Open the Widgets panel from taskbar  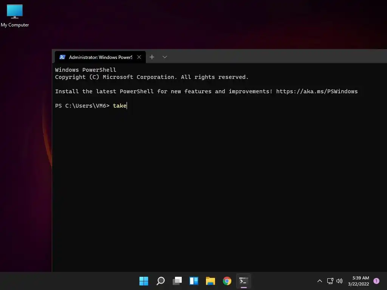(x=194, y=281)
